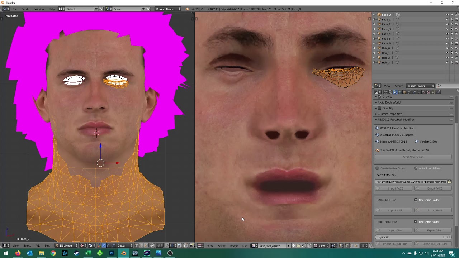Image resolution: width=459 pixels, height=258 pixels.
Task: Click the Import FACE button
Action: tap(393, 188)
